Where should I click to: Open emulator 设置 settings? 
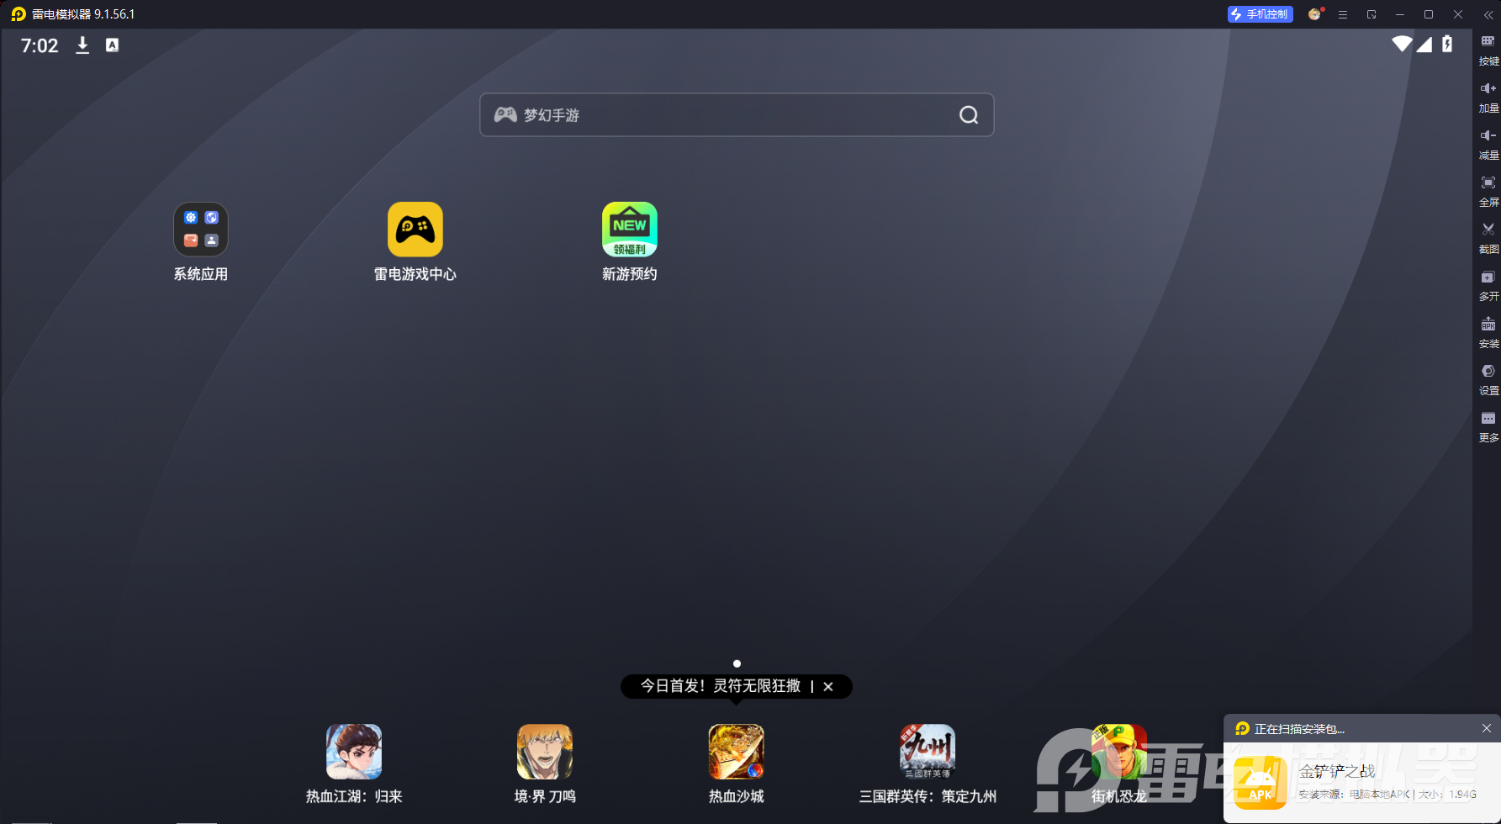tap(1488, 379)
